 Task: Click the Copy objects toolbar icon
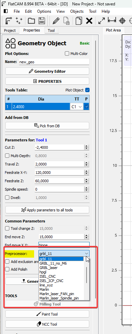click(79, 21)
